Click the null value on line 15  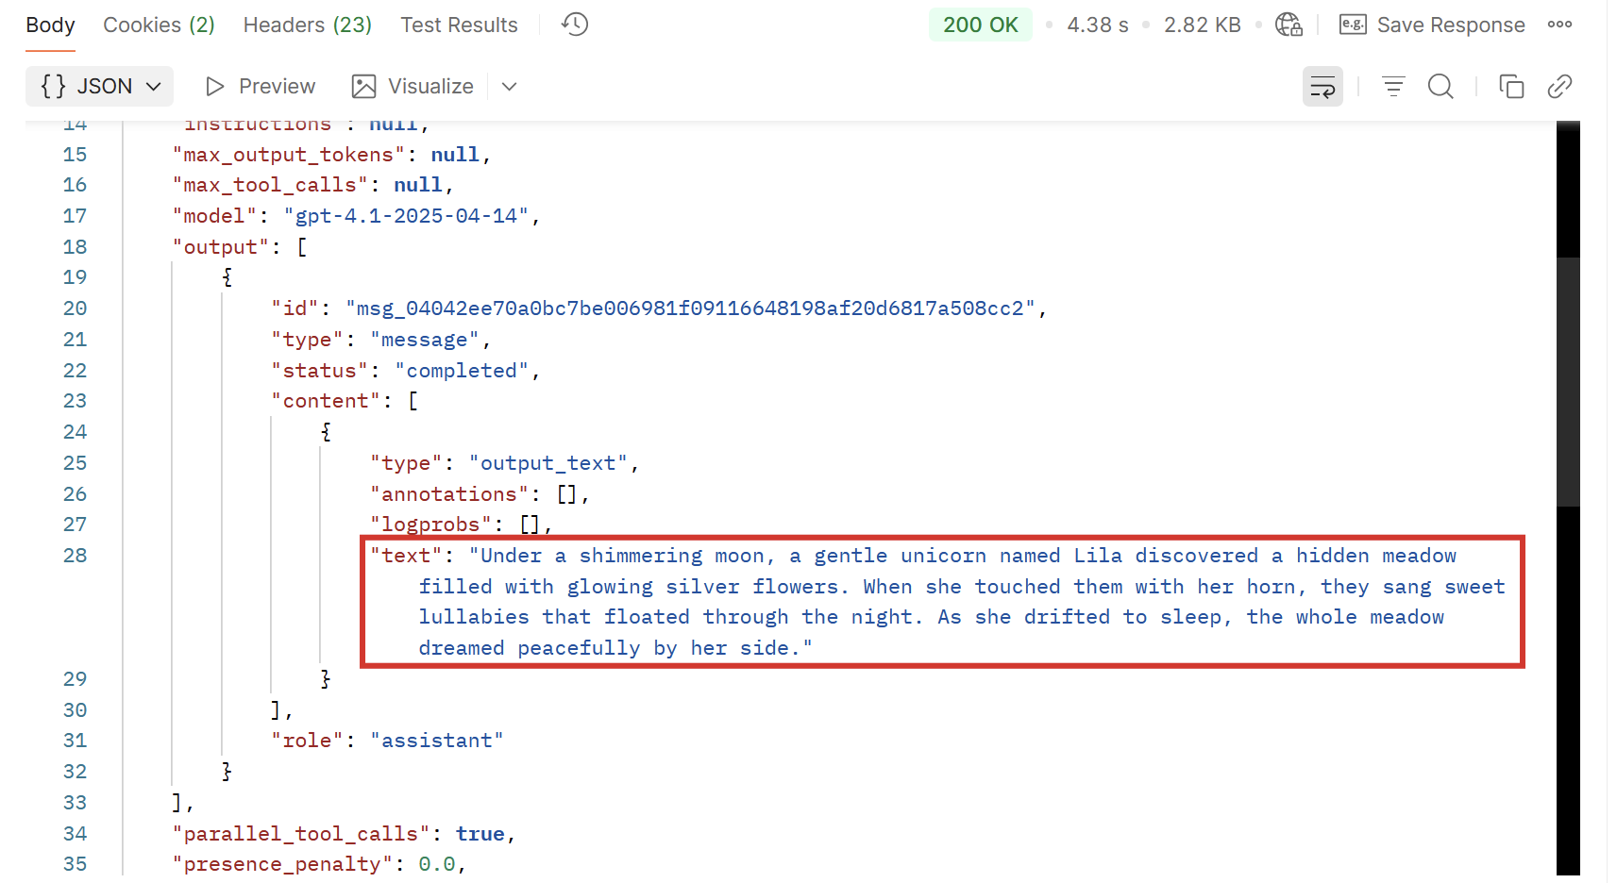[x=455, y=155]
